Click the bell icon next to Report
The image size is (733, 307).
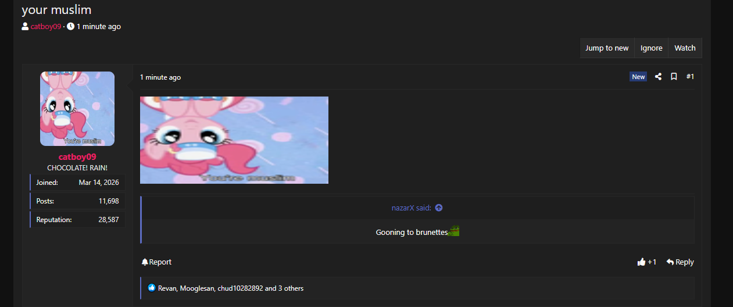tap(145, 262)
